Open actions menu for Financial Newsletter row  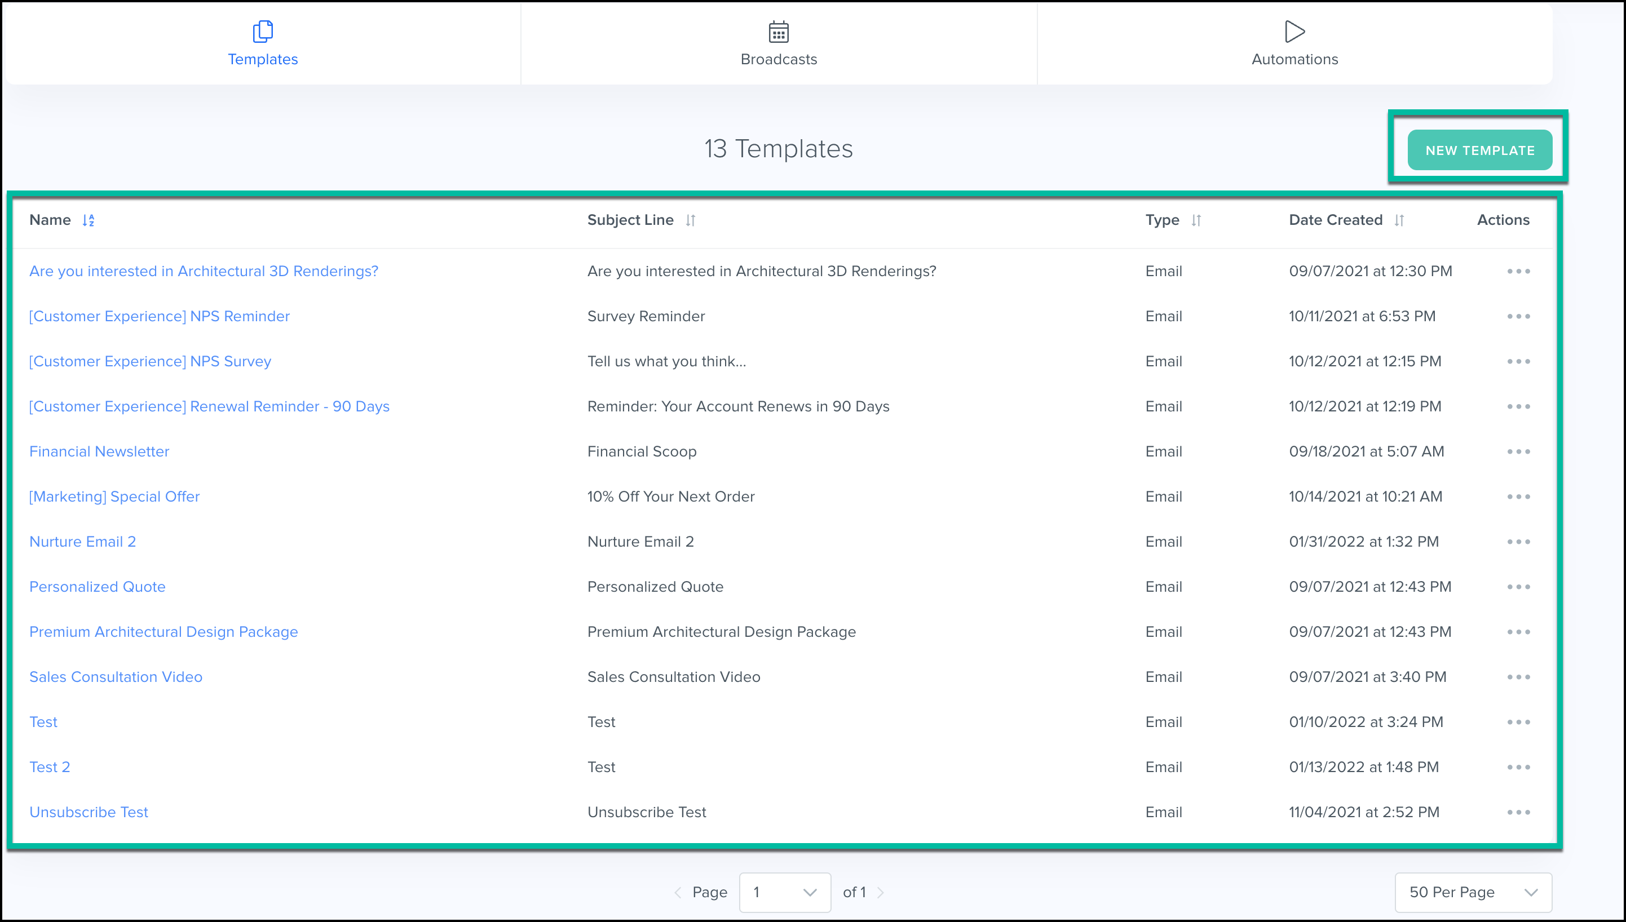tap(1518, 451)
